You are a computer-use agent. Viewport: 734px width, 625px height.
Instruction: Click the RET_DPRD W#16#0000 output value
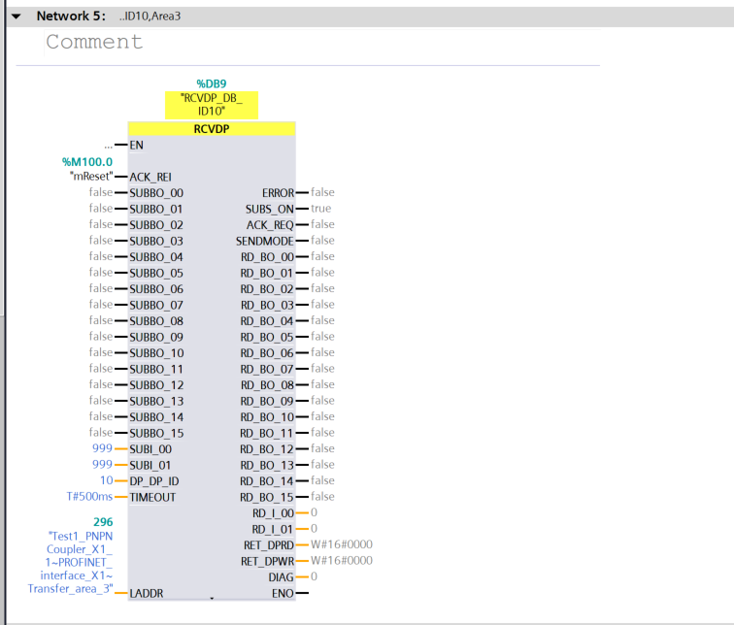point(341,544)
